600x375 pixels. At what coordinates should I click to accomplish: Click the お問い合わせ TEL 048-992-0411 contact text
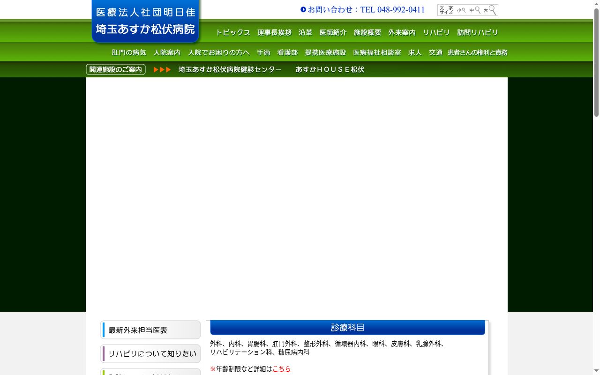362,10
